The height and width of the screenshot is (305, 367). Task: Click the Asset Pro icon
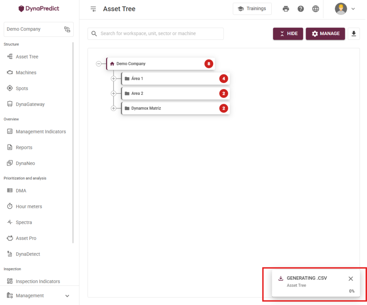tap(10, 238)
